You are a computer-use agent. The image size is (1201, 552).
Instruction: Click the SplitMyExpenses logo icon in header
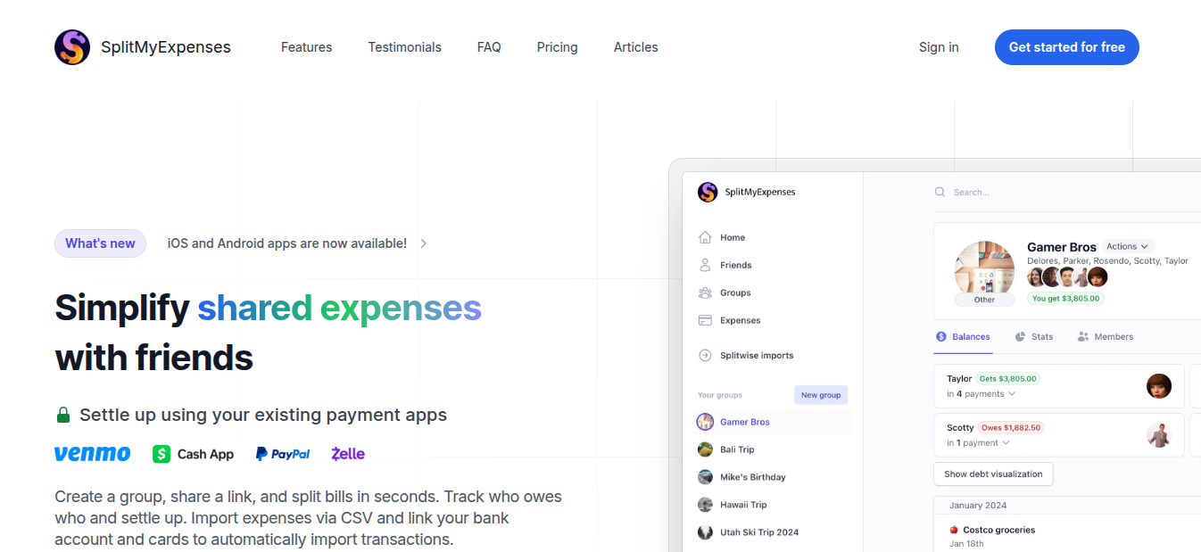[x=72, y=47]
